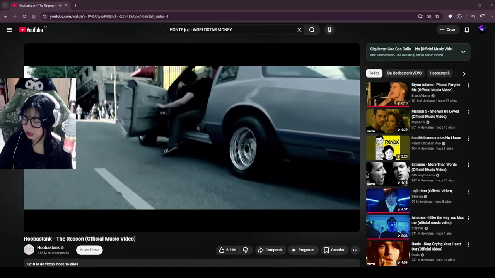495x278 pixels.
Task: Open a new browser tab
Action: 75,5
